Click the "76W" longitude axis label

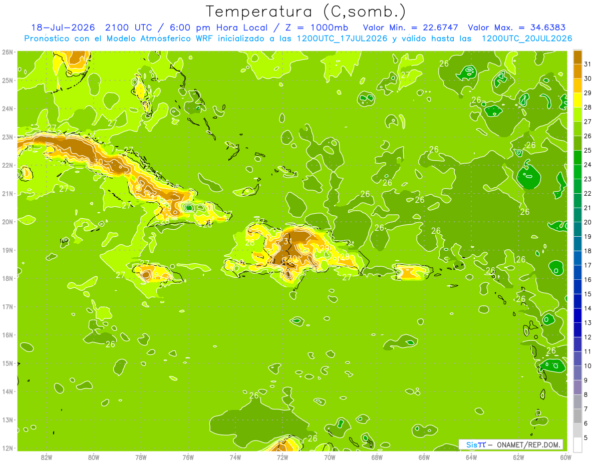[188, 457]
